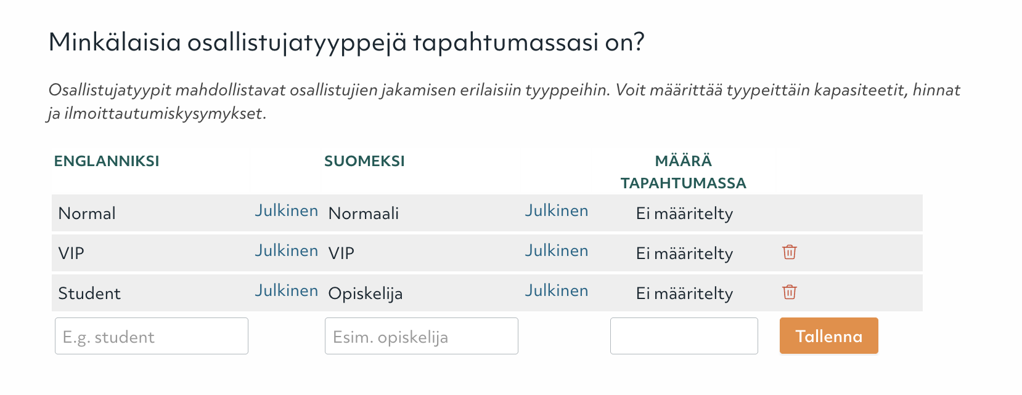The image size is (1022, 395).
Task: Click the Tallenna save button
Action: pos(828,336)
